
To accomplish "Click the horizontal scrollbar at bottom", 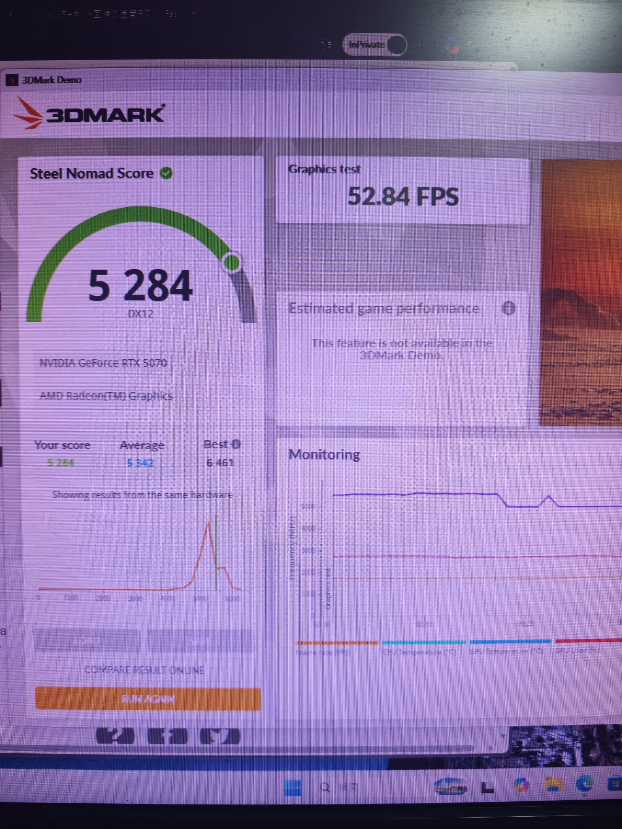I will pyautogui.click(x=237, y=748).
